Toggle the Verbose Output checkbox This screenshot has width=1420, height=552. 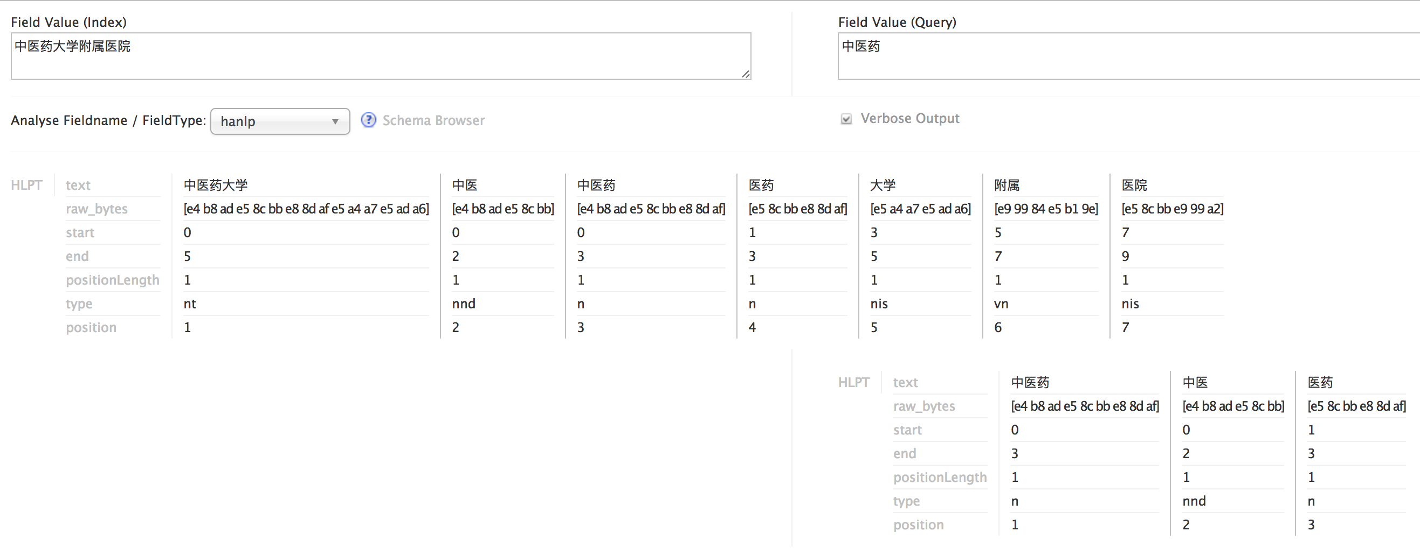click(846, 119)
